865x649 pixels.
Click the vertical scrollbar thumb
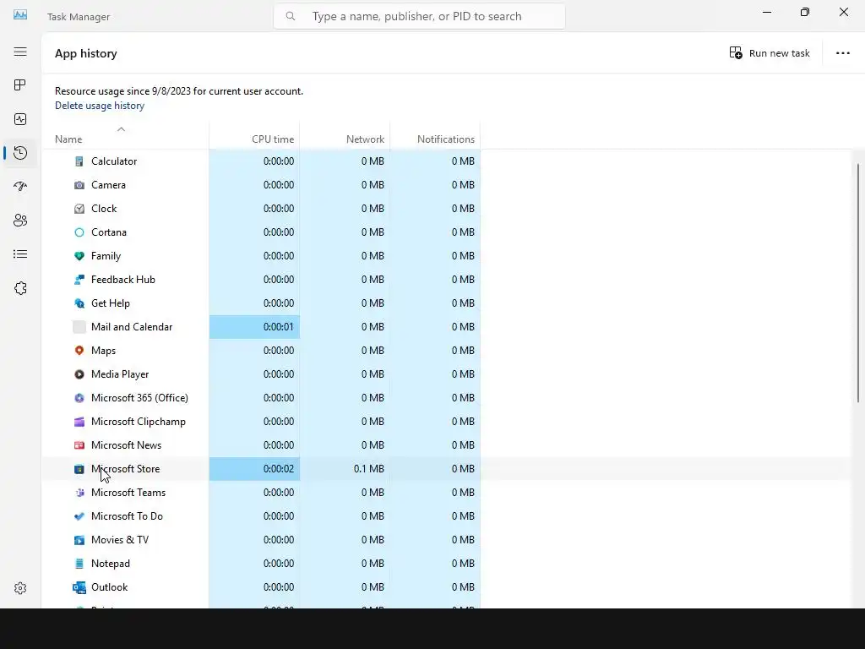(x=858, y=282)
